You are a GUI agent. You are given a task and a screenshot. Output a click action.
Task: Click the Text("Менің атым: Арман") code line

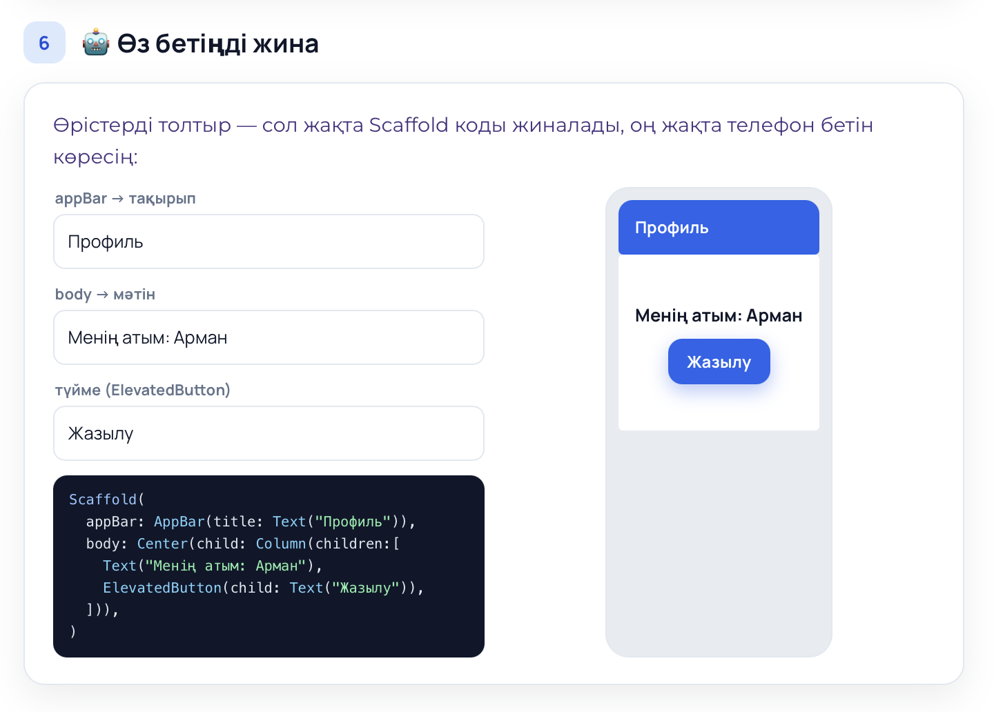[x=213, y=566]
